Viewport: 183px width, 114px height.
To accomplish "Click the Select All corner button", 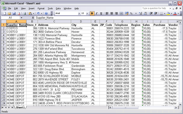I will tap(4, 21).
